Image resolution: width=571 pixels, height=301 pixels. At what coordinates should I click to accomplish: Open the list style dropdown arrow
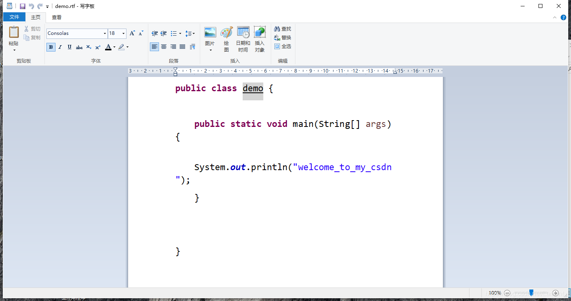click(180, 34)
